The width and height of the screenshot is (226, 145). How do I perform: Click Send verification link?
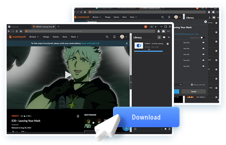coord(91,43)
